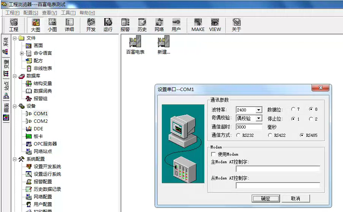Select 1 stop bit radio button
This screenshot has height=212, width=343.
293,119
